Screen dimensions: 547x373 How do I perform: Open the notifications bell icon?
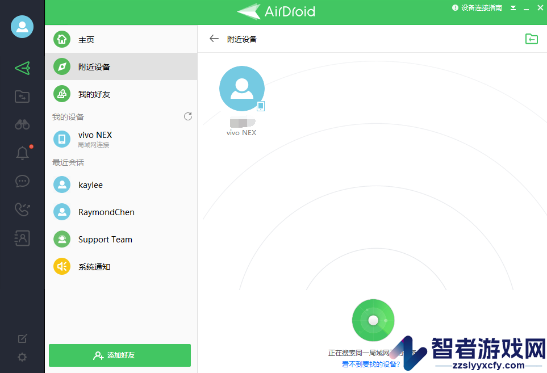tap(22, 153)
